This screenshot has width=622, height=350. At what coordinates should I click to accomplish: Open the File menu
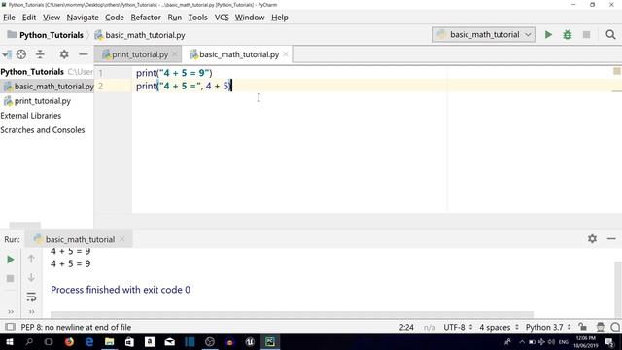(x=9, y=17)
